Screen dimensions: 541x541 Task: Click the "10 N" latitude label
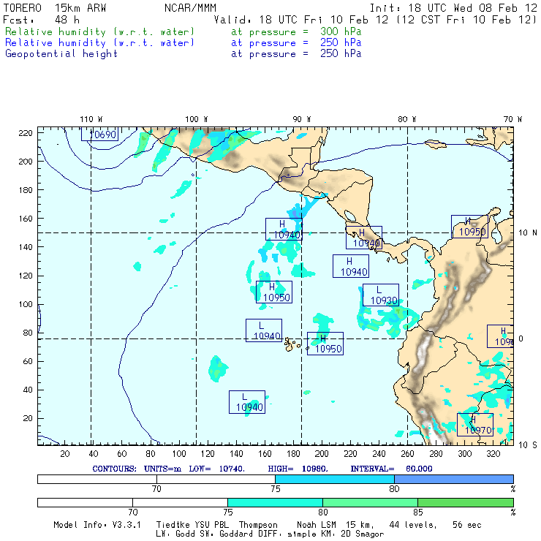pyautogui.click(x=528, y=233)
